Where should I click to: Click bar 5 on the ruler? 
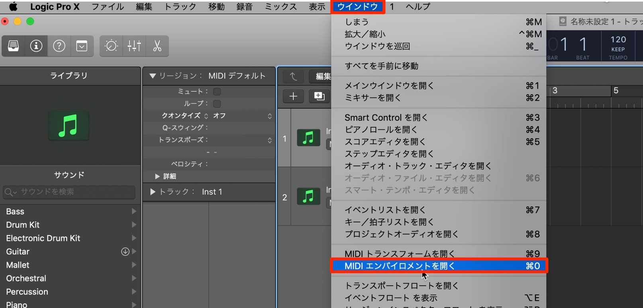616,91
